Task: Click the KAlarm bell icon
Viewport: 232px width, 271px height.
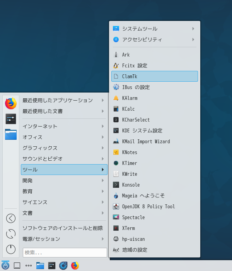Action: click(116, 98)
